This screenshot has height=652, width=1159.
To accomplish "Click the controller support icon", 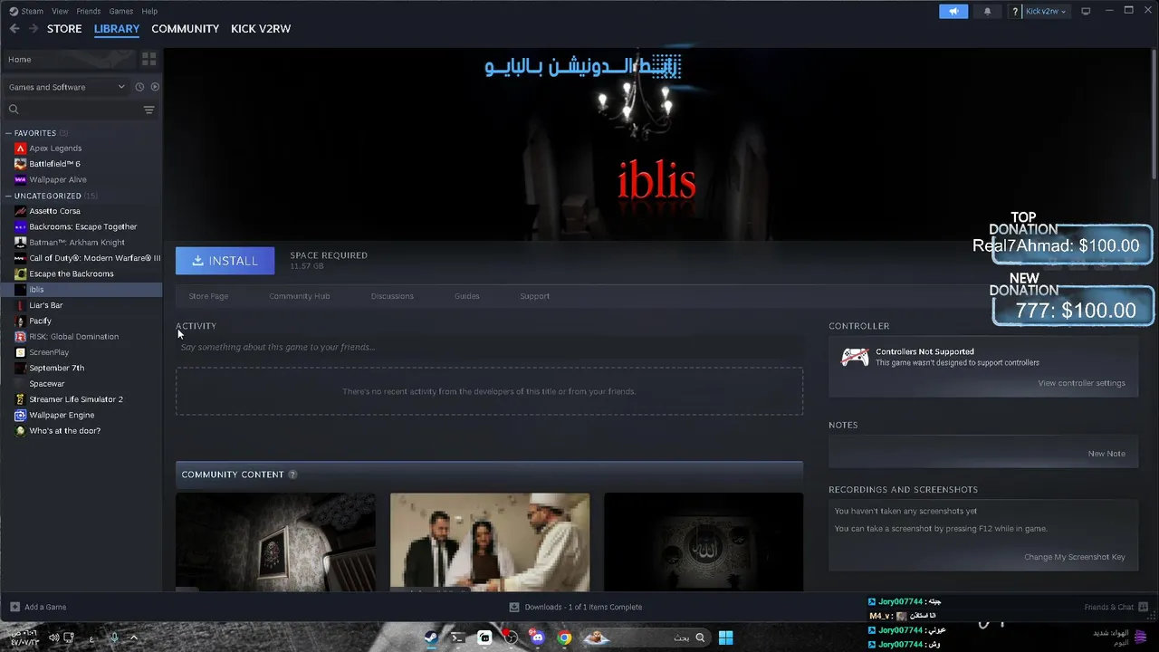I will (855, 357).
